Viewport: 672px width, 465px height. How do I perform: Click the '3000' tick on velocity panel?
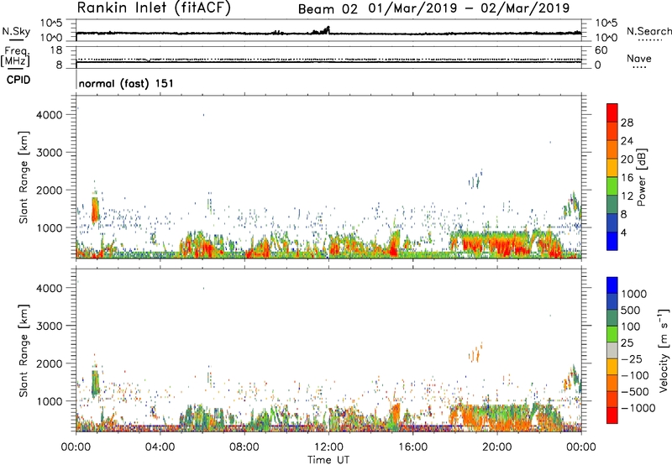tap(50, 326)
